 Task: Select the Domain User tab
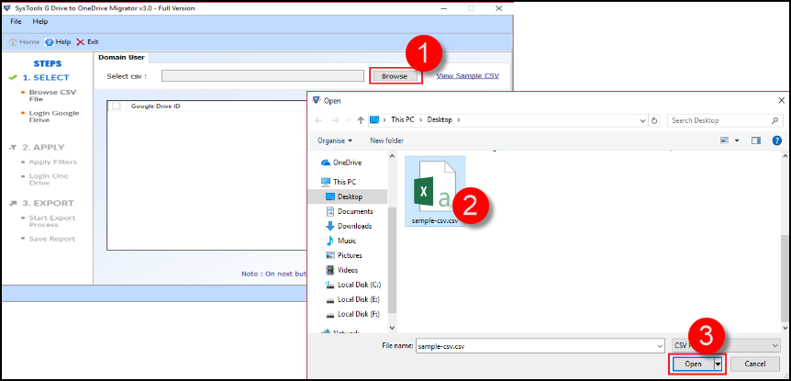pos(121,58)
